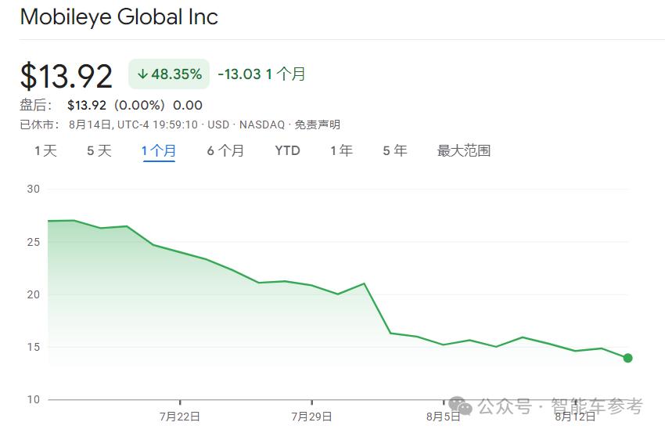Click the green endpoint dot on chart
This screenshot has width=665, height=433.
point(627,358)
